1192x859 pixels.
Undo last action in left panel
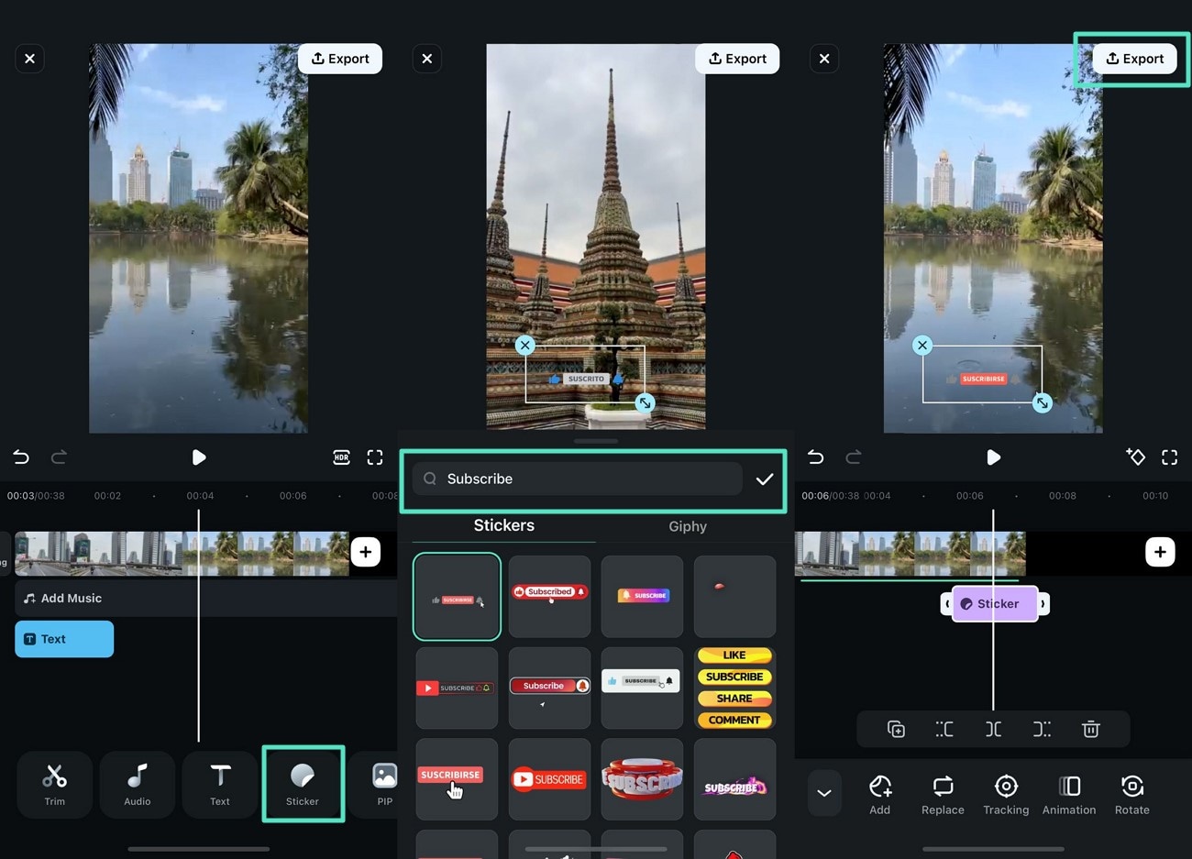21,457
